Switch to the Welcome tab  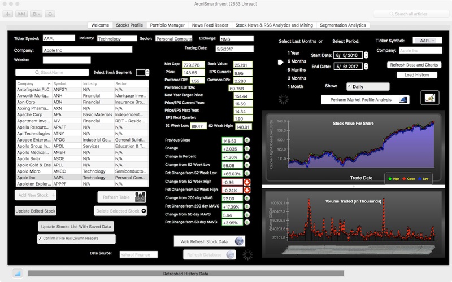[x=100, y=25]
